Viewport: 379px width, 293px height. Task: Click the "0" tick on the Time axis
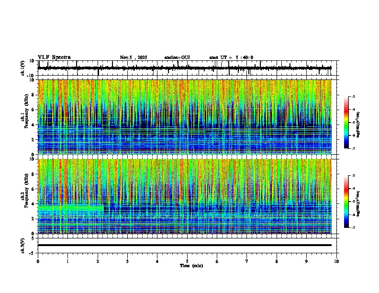click(x=38, y=261)
